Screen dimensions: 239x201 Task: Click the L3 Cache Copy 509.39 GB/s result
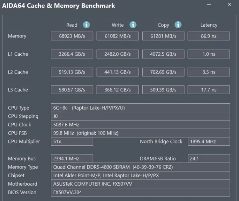point(163,90)
